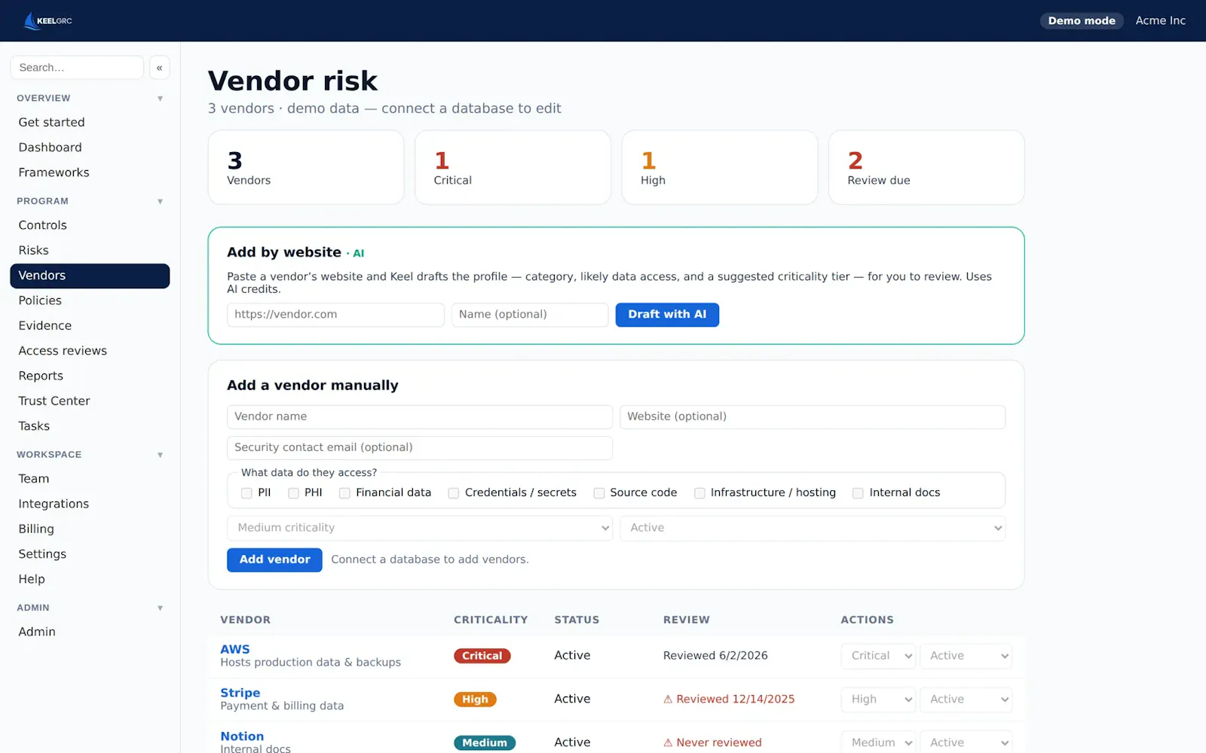Go to Access reviews
Screen dimensions: 1206x753
[90, 351]
